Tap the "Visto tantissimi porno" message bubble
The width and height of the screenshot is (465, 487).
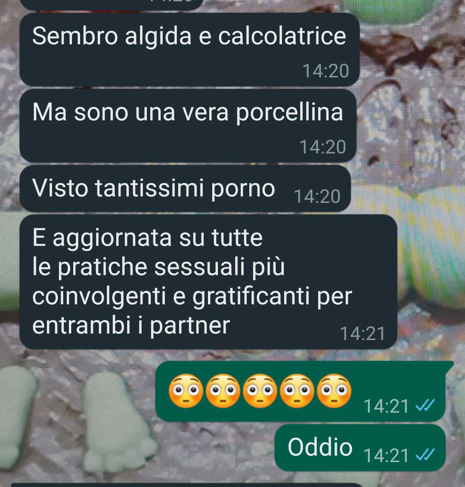click(185, 189)
